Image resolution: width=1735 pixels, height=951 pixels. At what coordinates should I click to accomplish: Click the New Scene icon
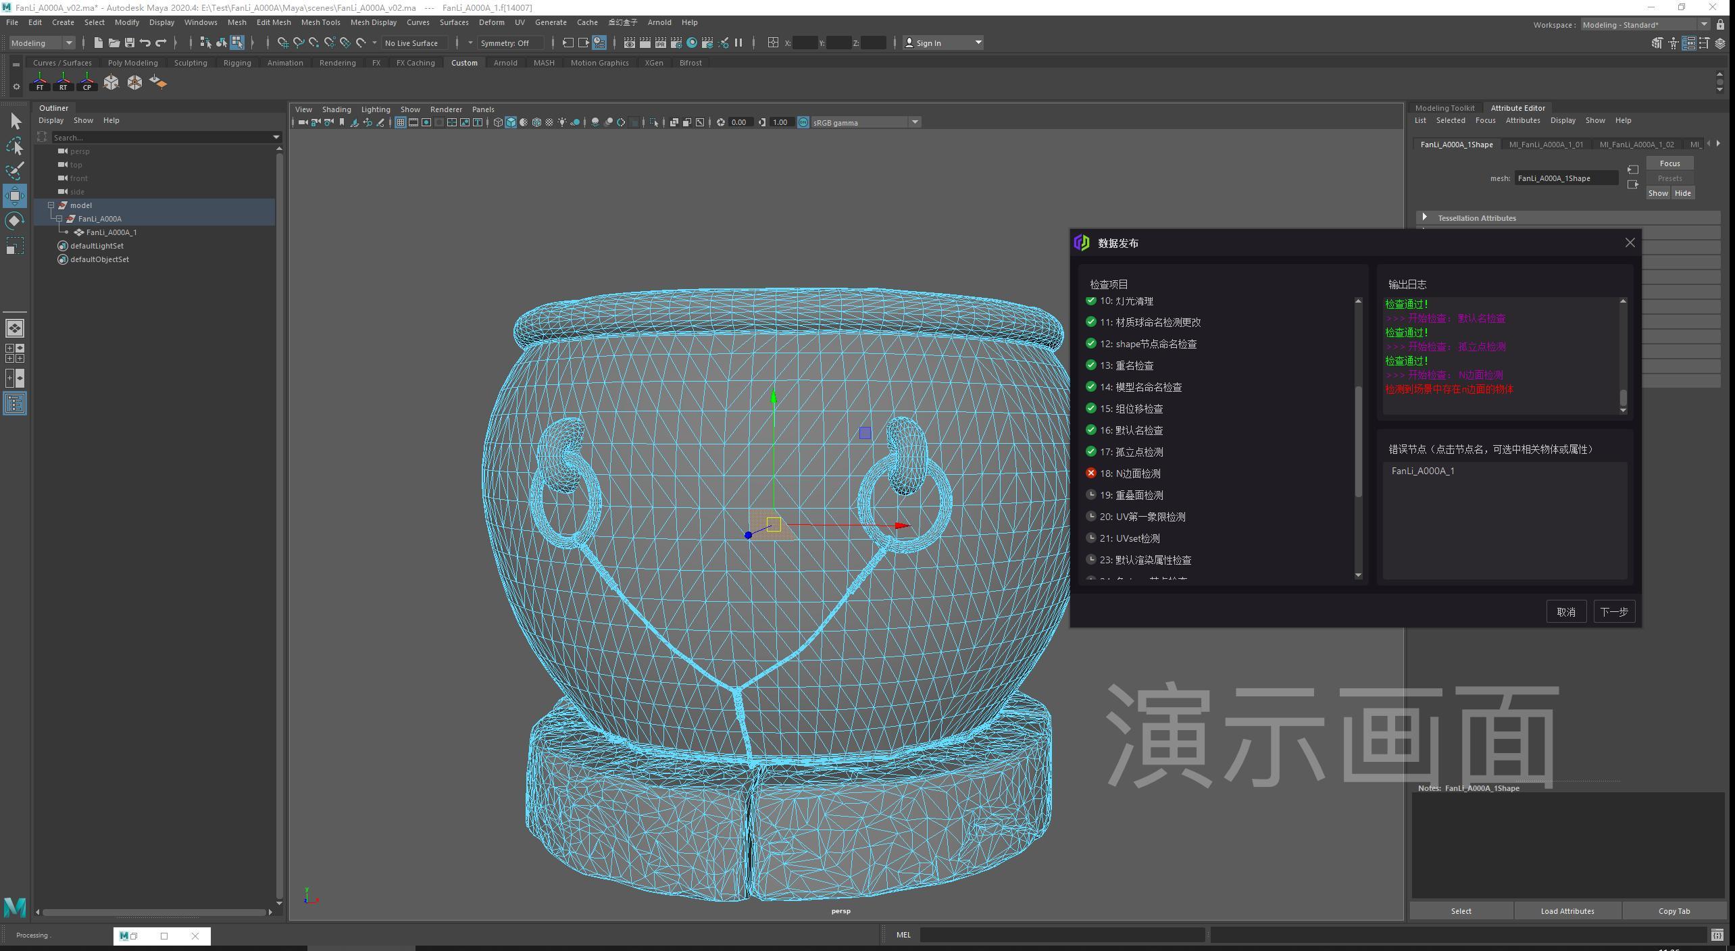(98, 43)
